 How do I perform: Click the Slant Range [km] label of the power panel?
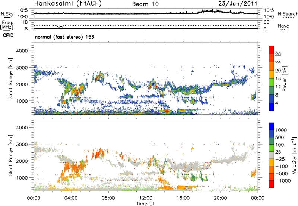coord(10,78)
